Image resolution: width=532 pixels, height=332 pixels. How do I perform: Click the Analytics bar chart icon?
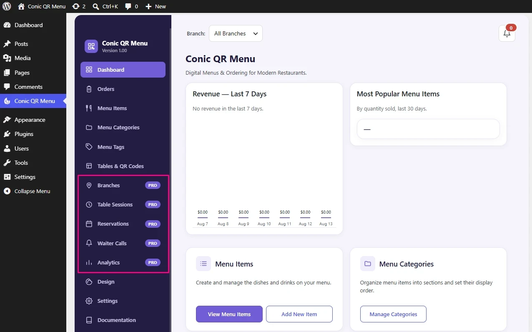(x=89, y=262)
